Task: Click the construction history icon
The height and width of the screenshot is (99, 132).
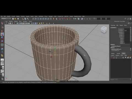Action: (x=78, y=19)
